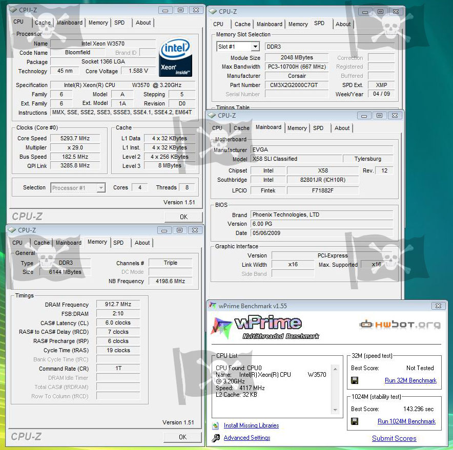453x450 pixels.
Task: Click the Install Missing Libraries icon
Action: coord(216,425)
